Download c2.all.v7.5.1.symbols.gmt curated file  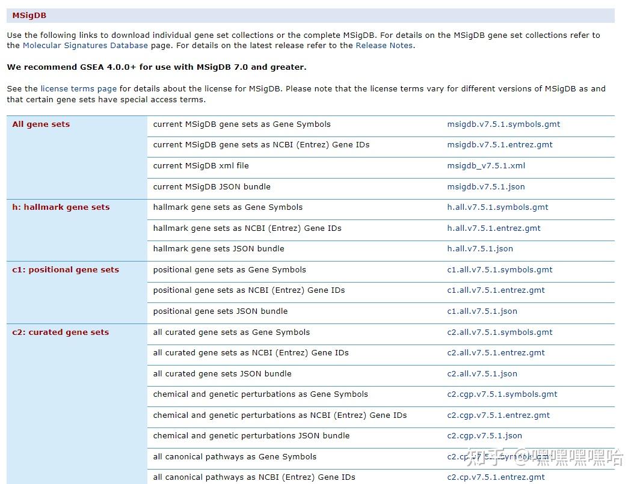coord(500,332)
